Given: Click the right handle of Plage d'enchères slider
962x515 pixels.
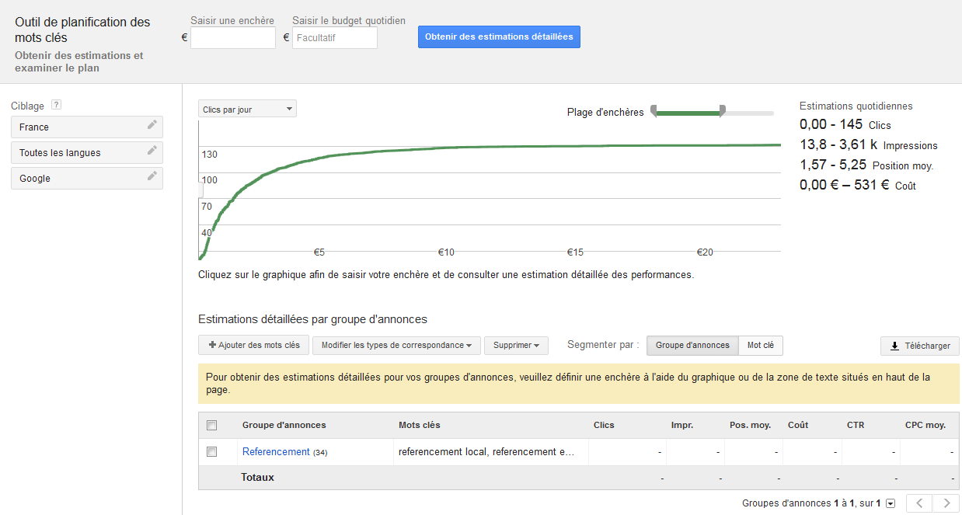Looking at the screenshot, I should [x=723, y=111].
